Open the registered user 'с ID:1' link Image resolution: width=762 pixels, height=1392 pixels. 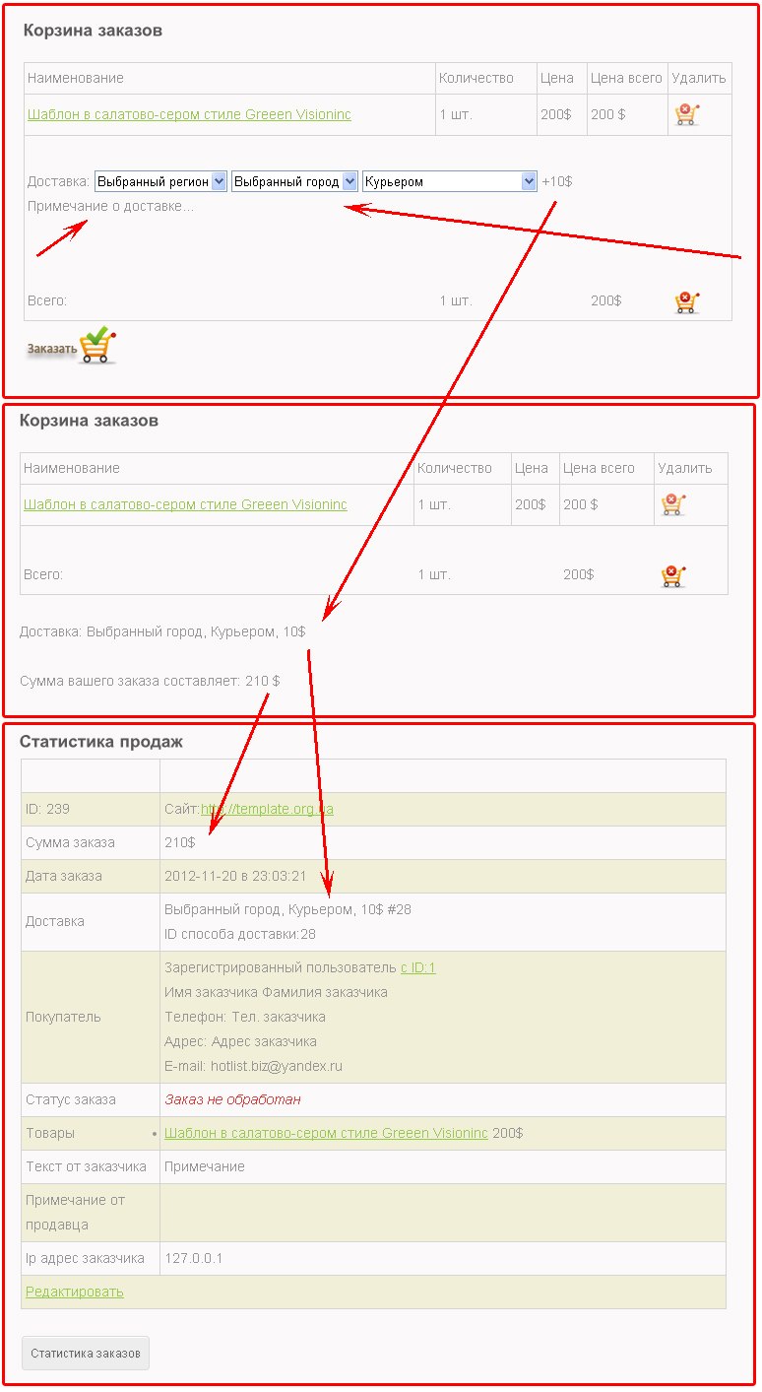(417, 967)
